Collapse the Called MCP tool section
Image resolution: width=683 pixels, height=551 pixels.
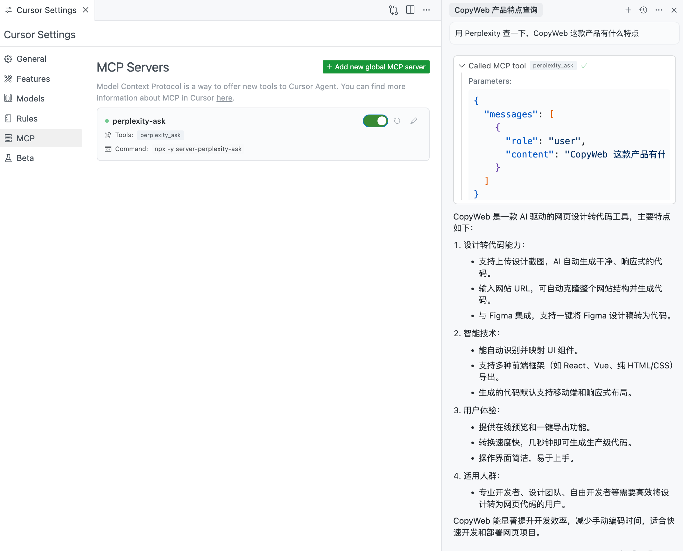point(462,66)
